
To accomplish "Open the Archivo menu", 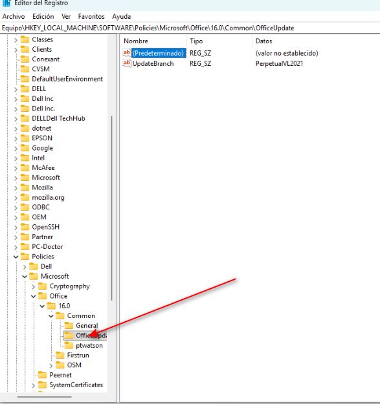I will [x=14, y=17].
